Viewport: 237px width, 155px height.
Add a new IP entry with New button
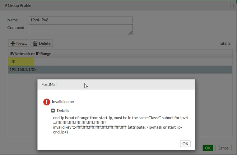coord(19,43)
